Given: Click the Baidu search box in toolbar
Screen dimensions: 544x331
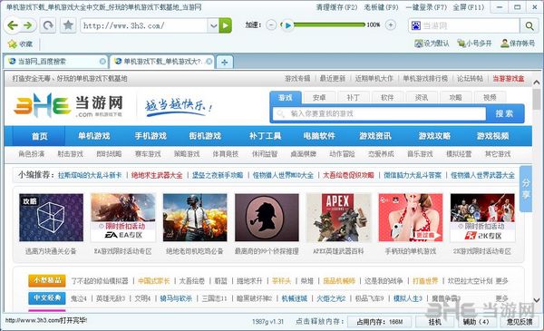Looking at the screenshot, I should click(464, 25).
